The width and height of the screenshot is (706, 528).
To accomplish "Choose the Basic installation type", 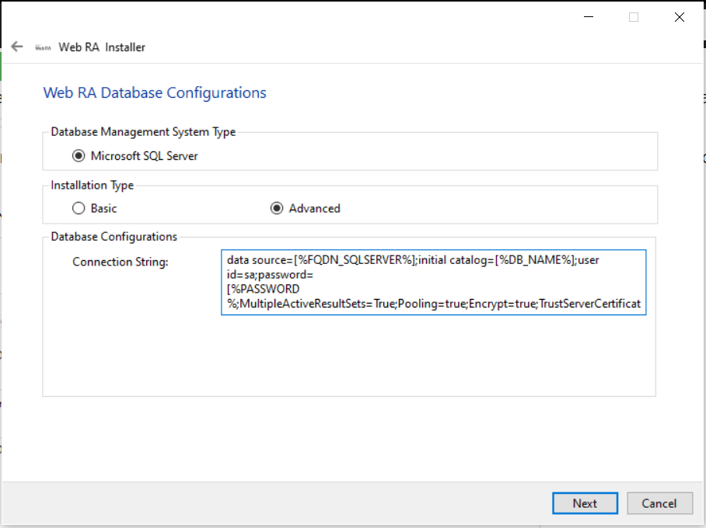I will click(78, 208).
